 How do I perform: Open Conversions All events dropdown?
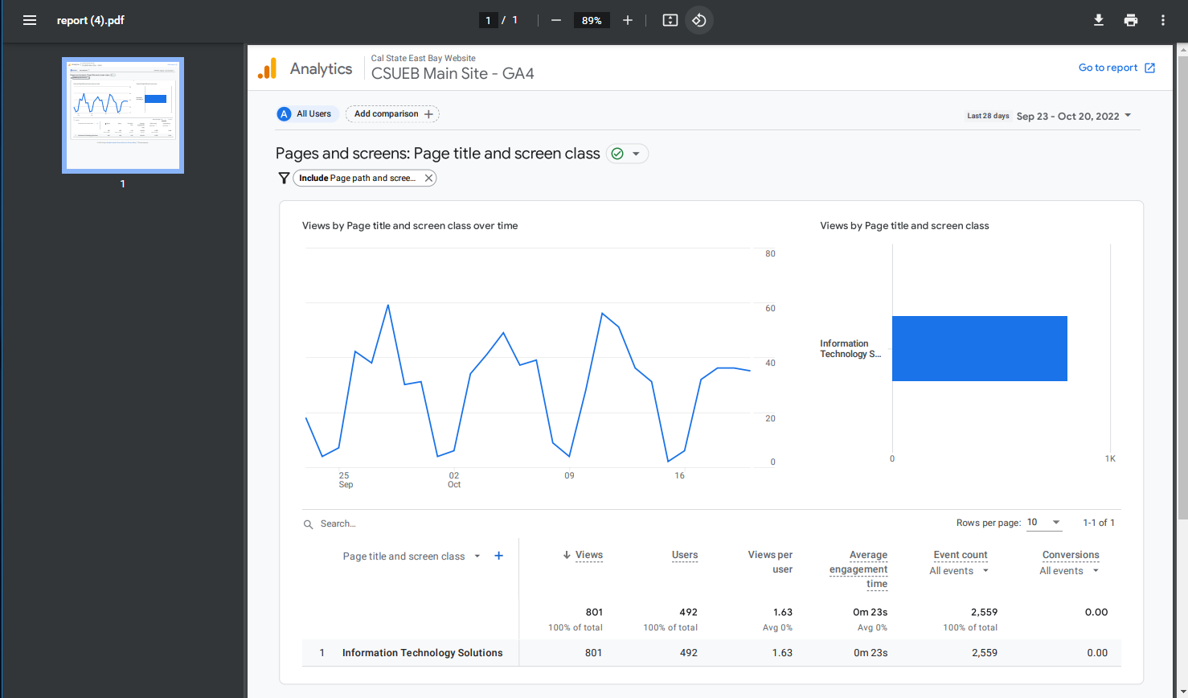click(x=1096, y=571)
